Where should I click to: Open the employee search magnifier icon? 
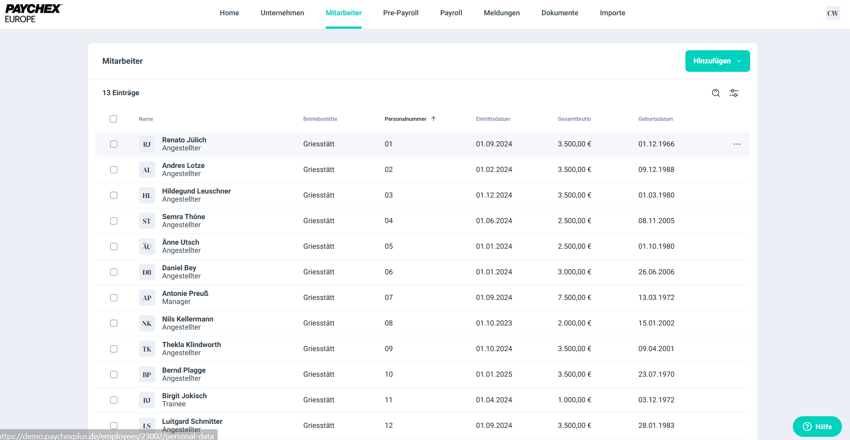716,93
